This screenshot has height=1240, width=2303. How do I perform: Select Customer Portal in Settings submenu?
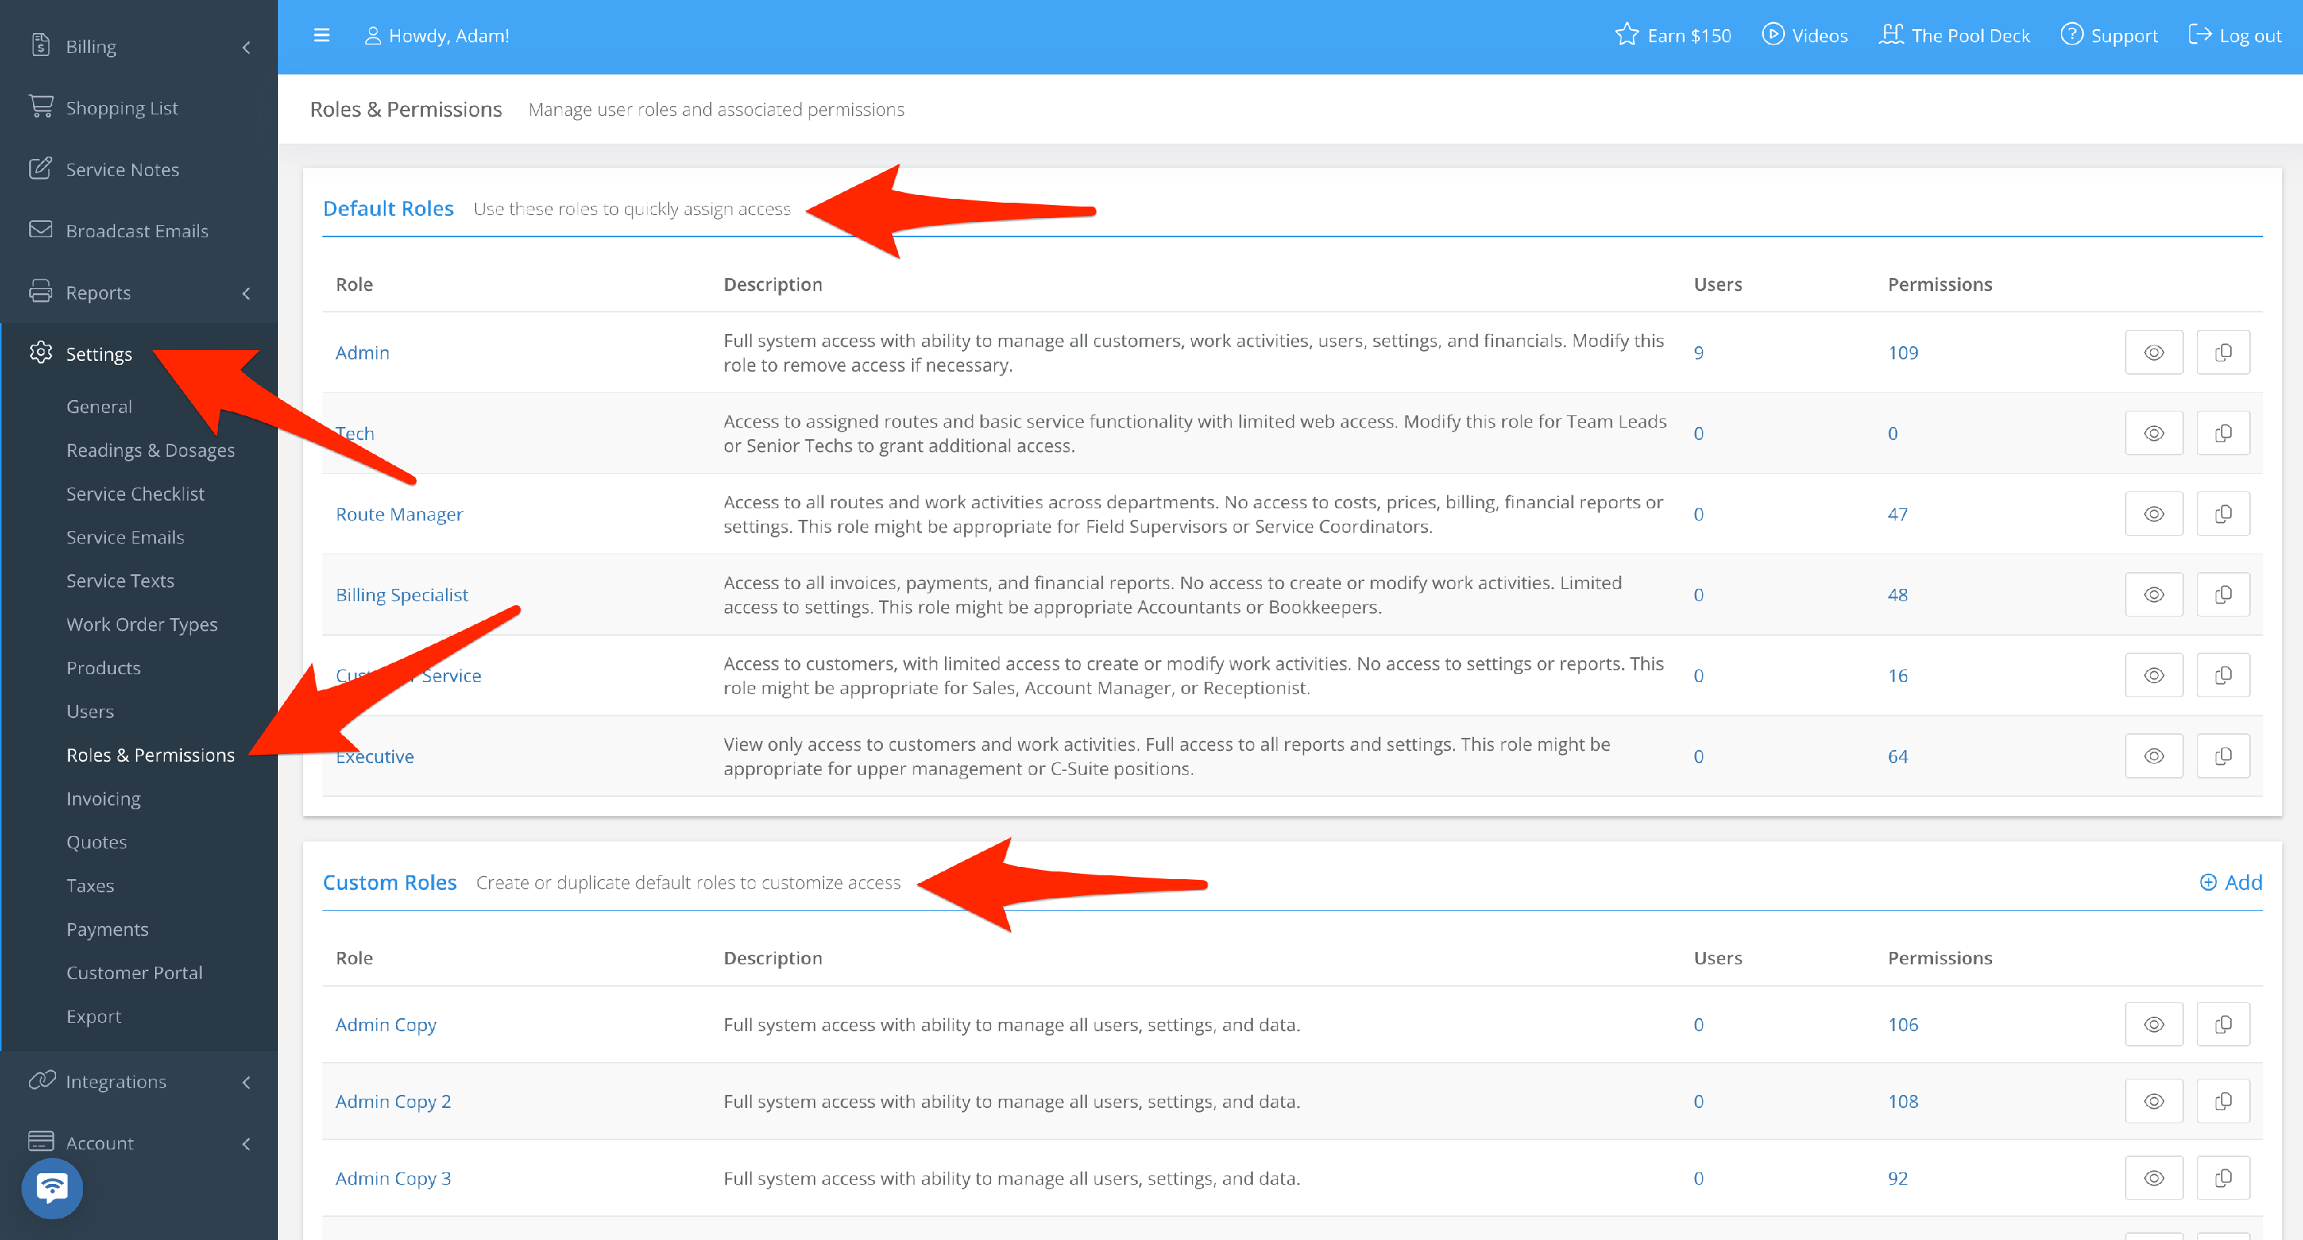tap(134, 973)
